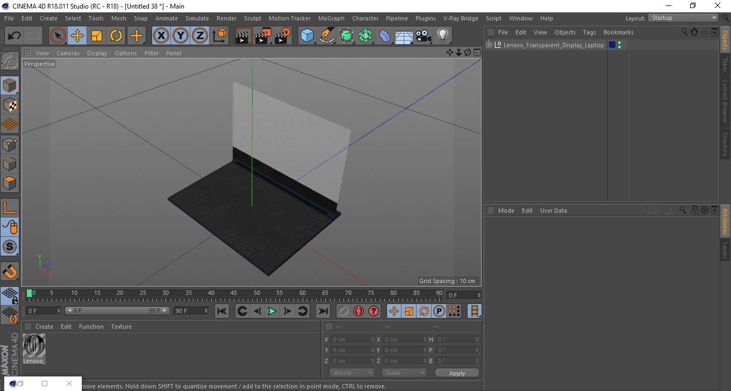Switch to Edges mode
This screenshot has width=731, height=391.
pyautogui.click(x=10, y=163)
